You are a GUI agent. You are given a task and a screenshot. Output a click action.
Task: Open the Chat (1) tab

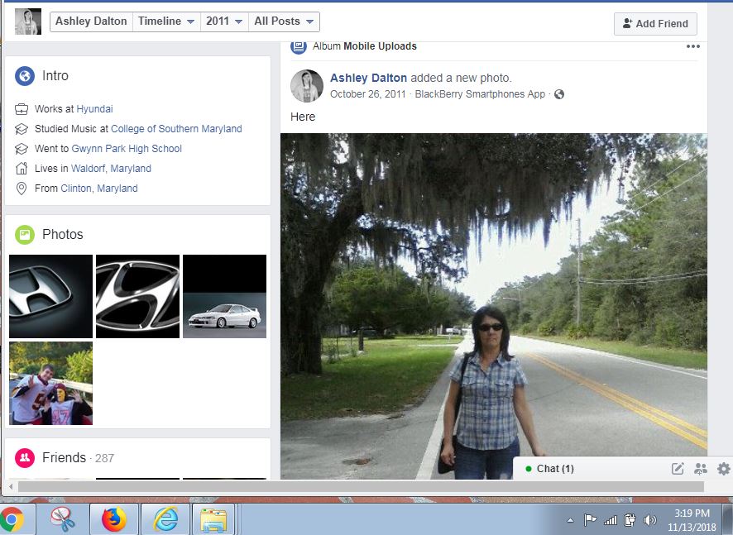(x=555, y=469)
